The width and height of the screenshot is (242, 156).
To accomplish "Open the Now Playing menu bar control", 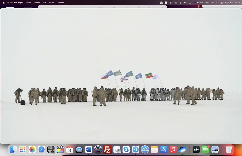I will click(190, 3).
